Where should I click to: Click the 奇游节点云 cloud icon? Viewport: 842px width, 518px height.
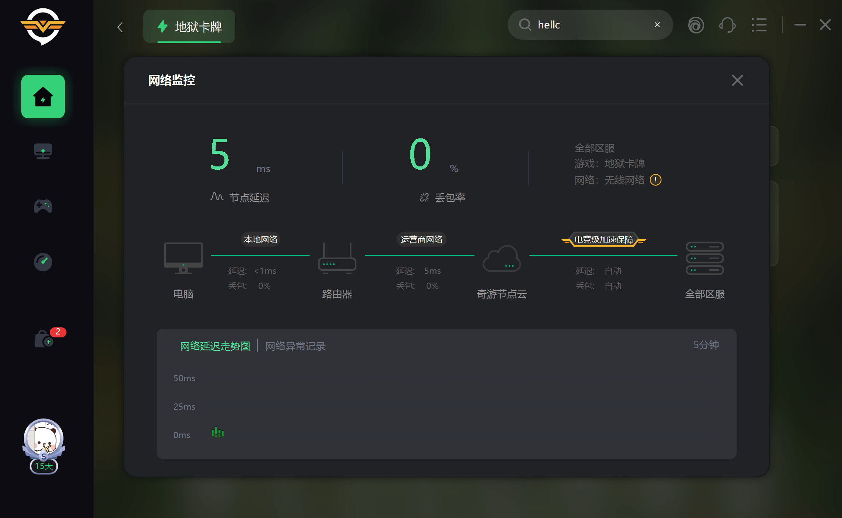pos(501,258)
